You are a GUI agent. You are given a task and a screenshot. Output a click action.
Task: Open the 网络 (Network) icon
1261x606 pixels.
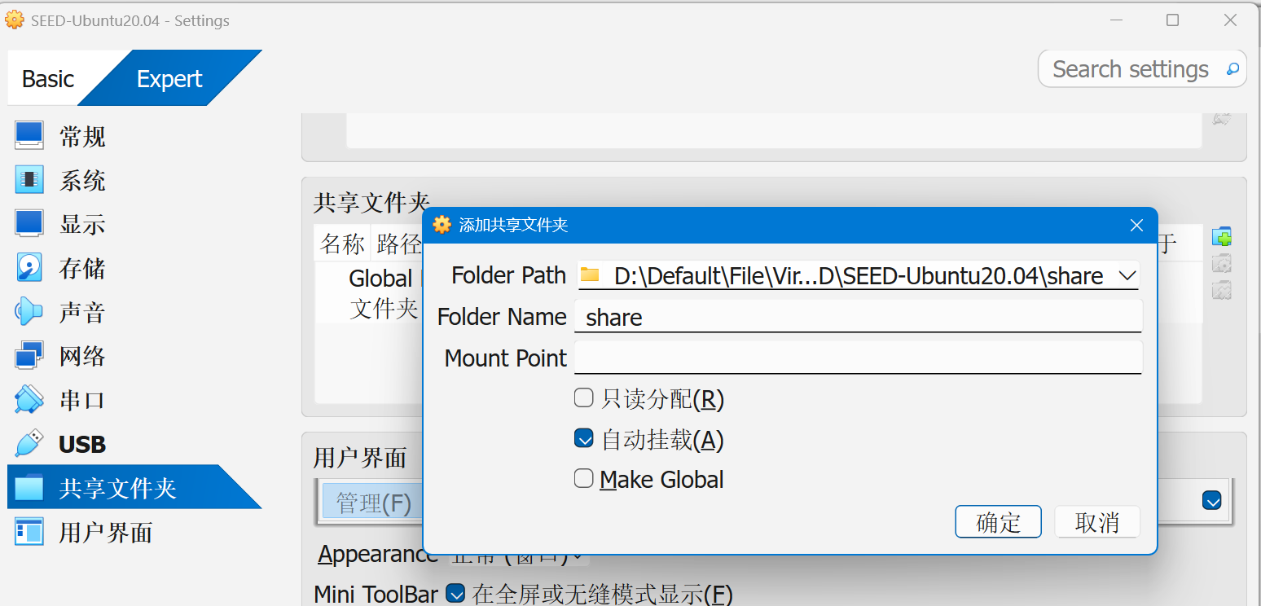pos(29,355)
